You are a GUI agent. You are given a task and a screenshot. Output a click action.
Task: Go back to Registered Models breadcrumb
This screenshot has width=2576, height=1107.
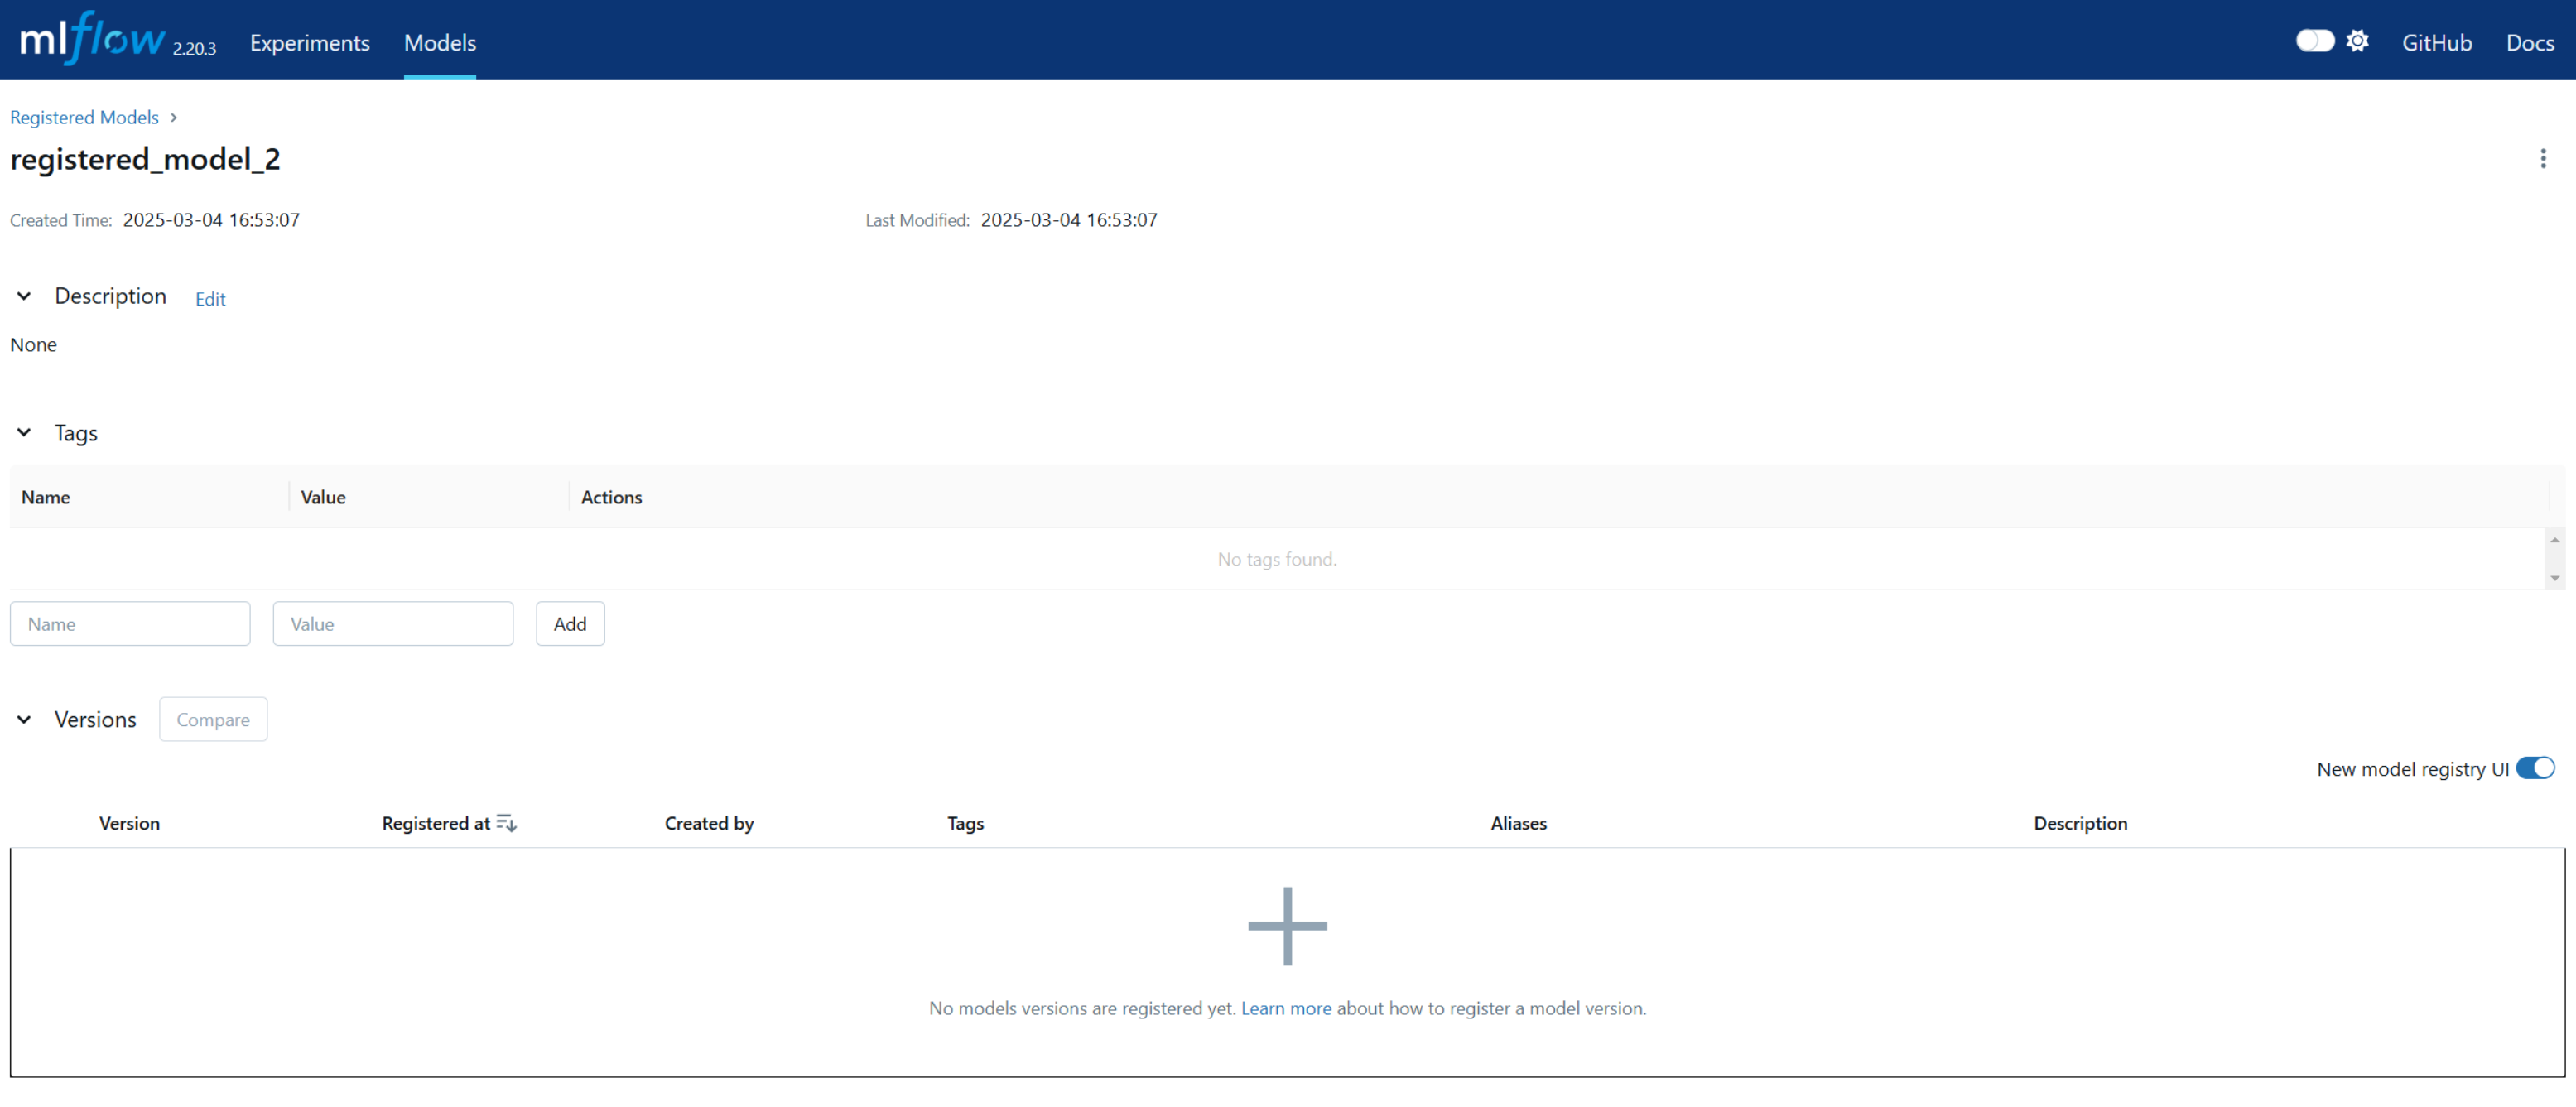[84, 118]
